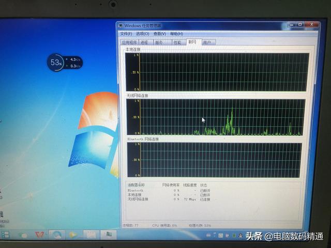Click the green battery tray icon
Image resolution: width=331 pixels, height=248 pixels.
click(234, 236)
